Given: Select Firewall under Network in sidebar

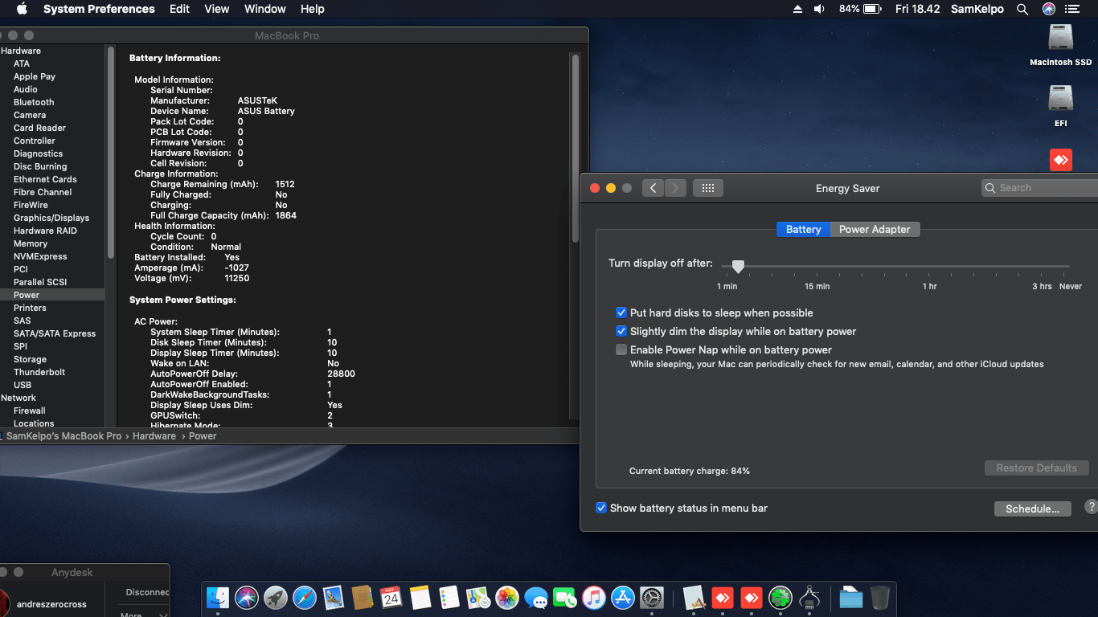Looking at the screenshot, I should (30, 411).
